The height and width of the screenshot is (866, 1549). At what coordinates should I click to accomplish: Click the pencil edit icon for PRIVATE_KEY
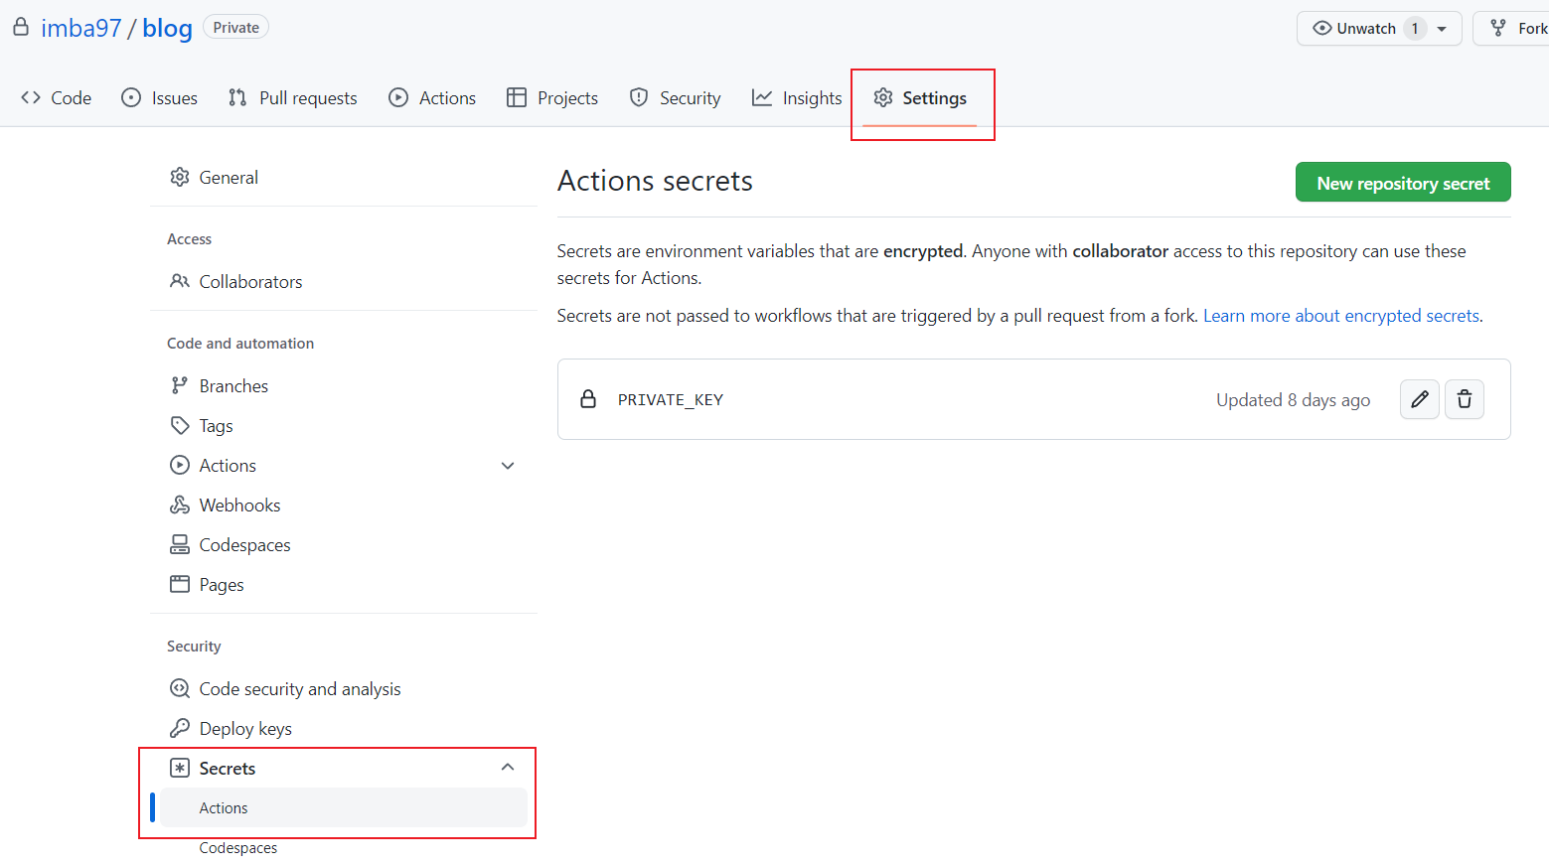pos(1419,399)
